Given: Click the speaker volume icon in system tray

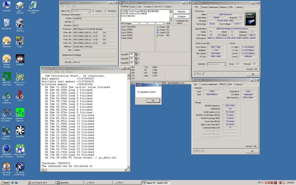Looking at the screenshot, I should click(x=283, y=183).
